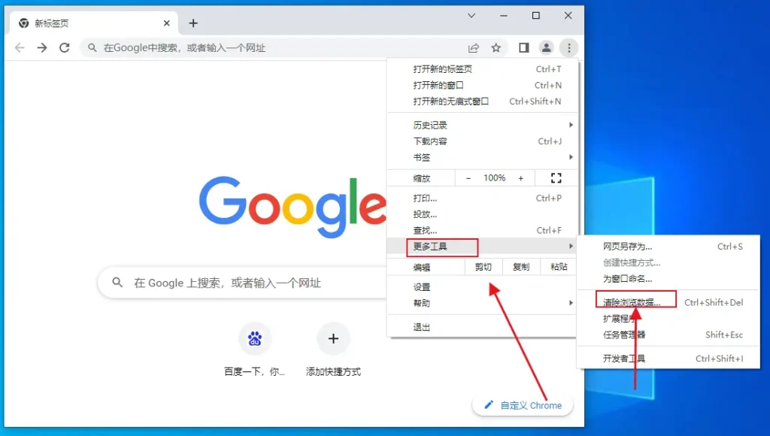
Task: Expand the 更多工具 submenu
Action: 482,246
